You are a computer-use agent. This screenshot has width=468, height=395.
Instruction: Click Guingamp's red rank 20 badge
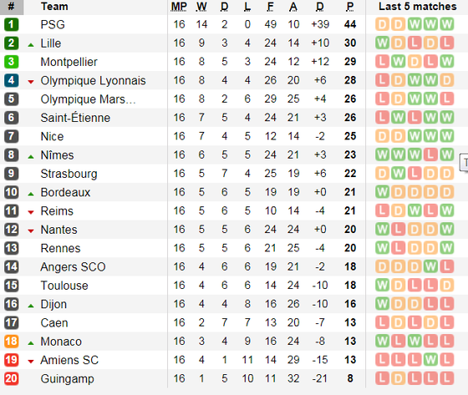tap(12, 378)
